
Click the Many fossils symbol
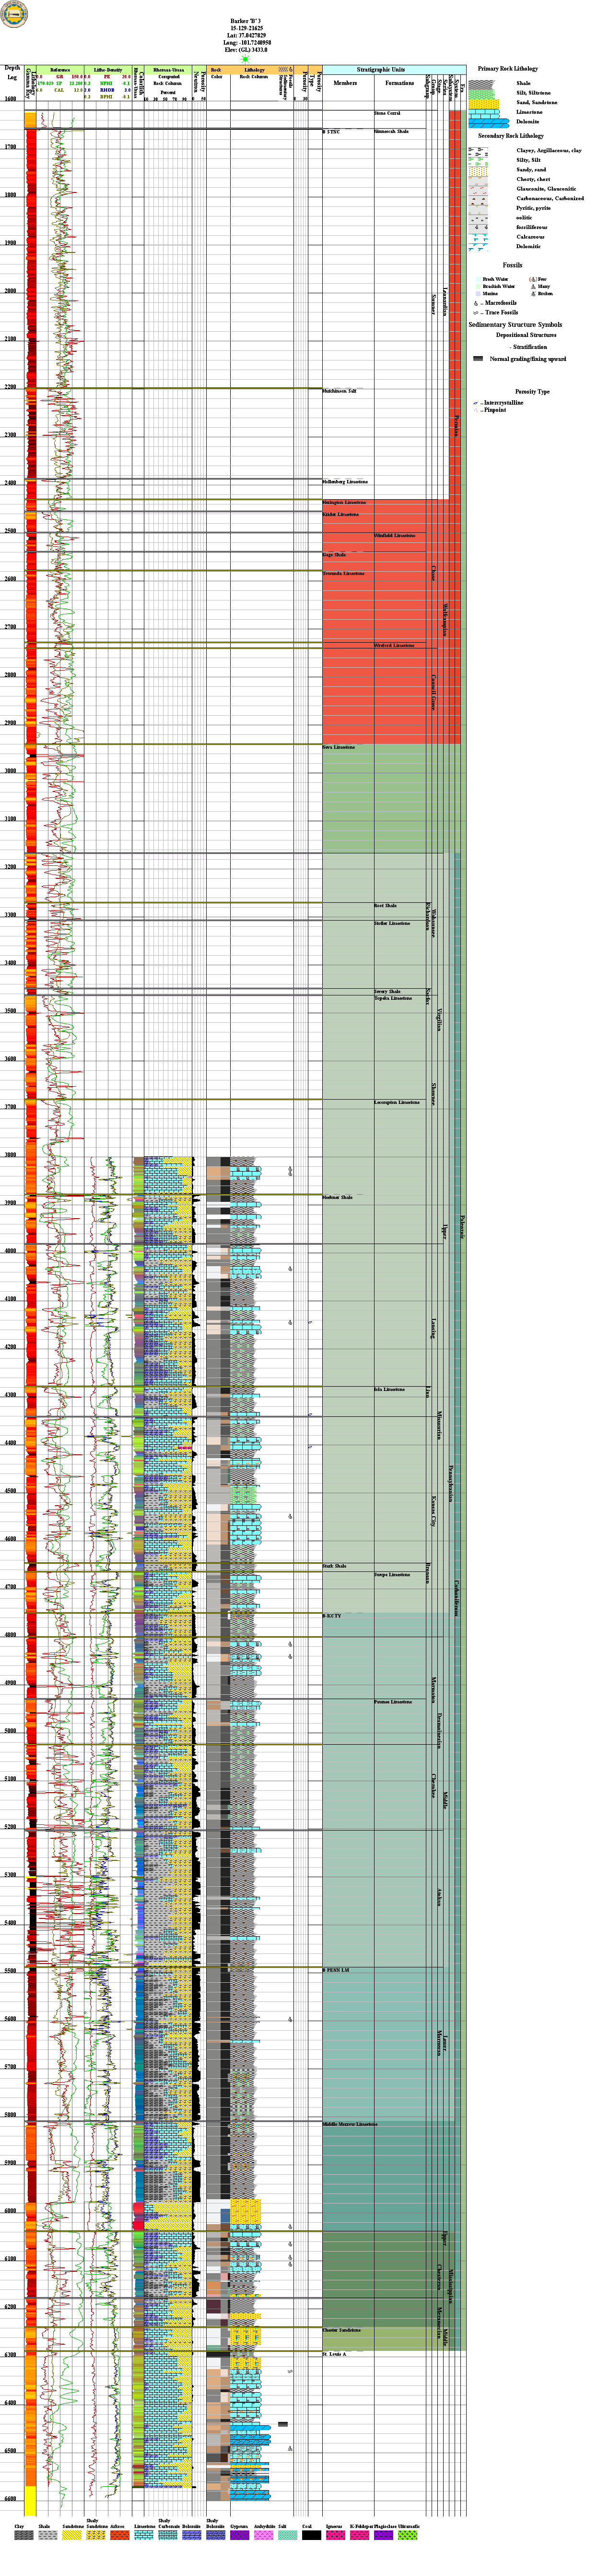(533, 286)
